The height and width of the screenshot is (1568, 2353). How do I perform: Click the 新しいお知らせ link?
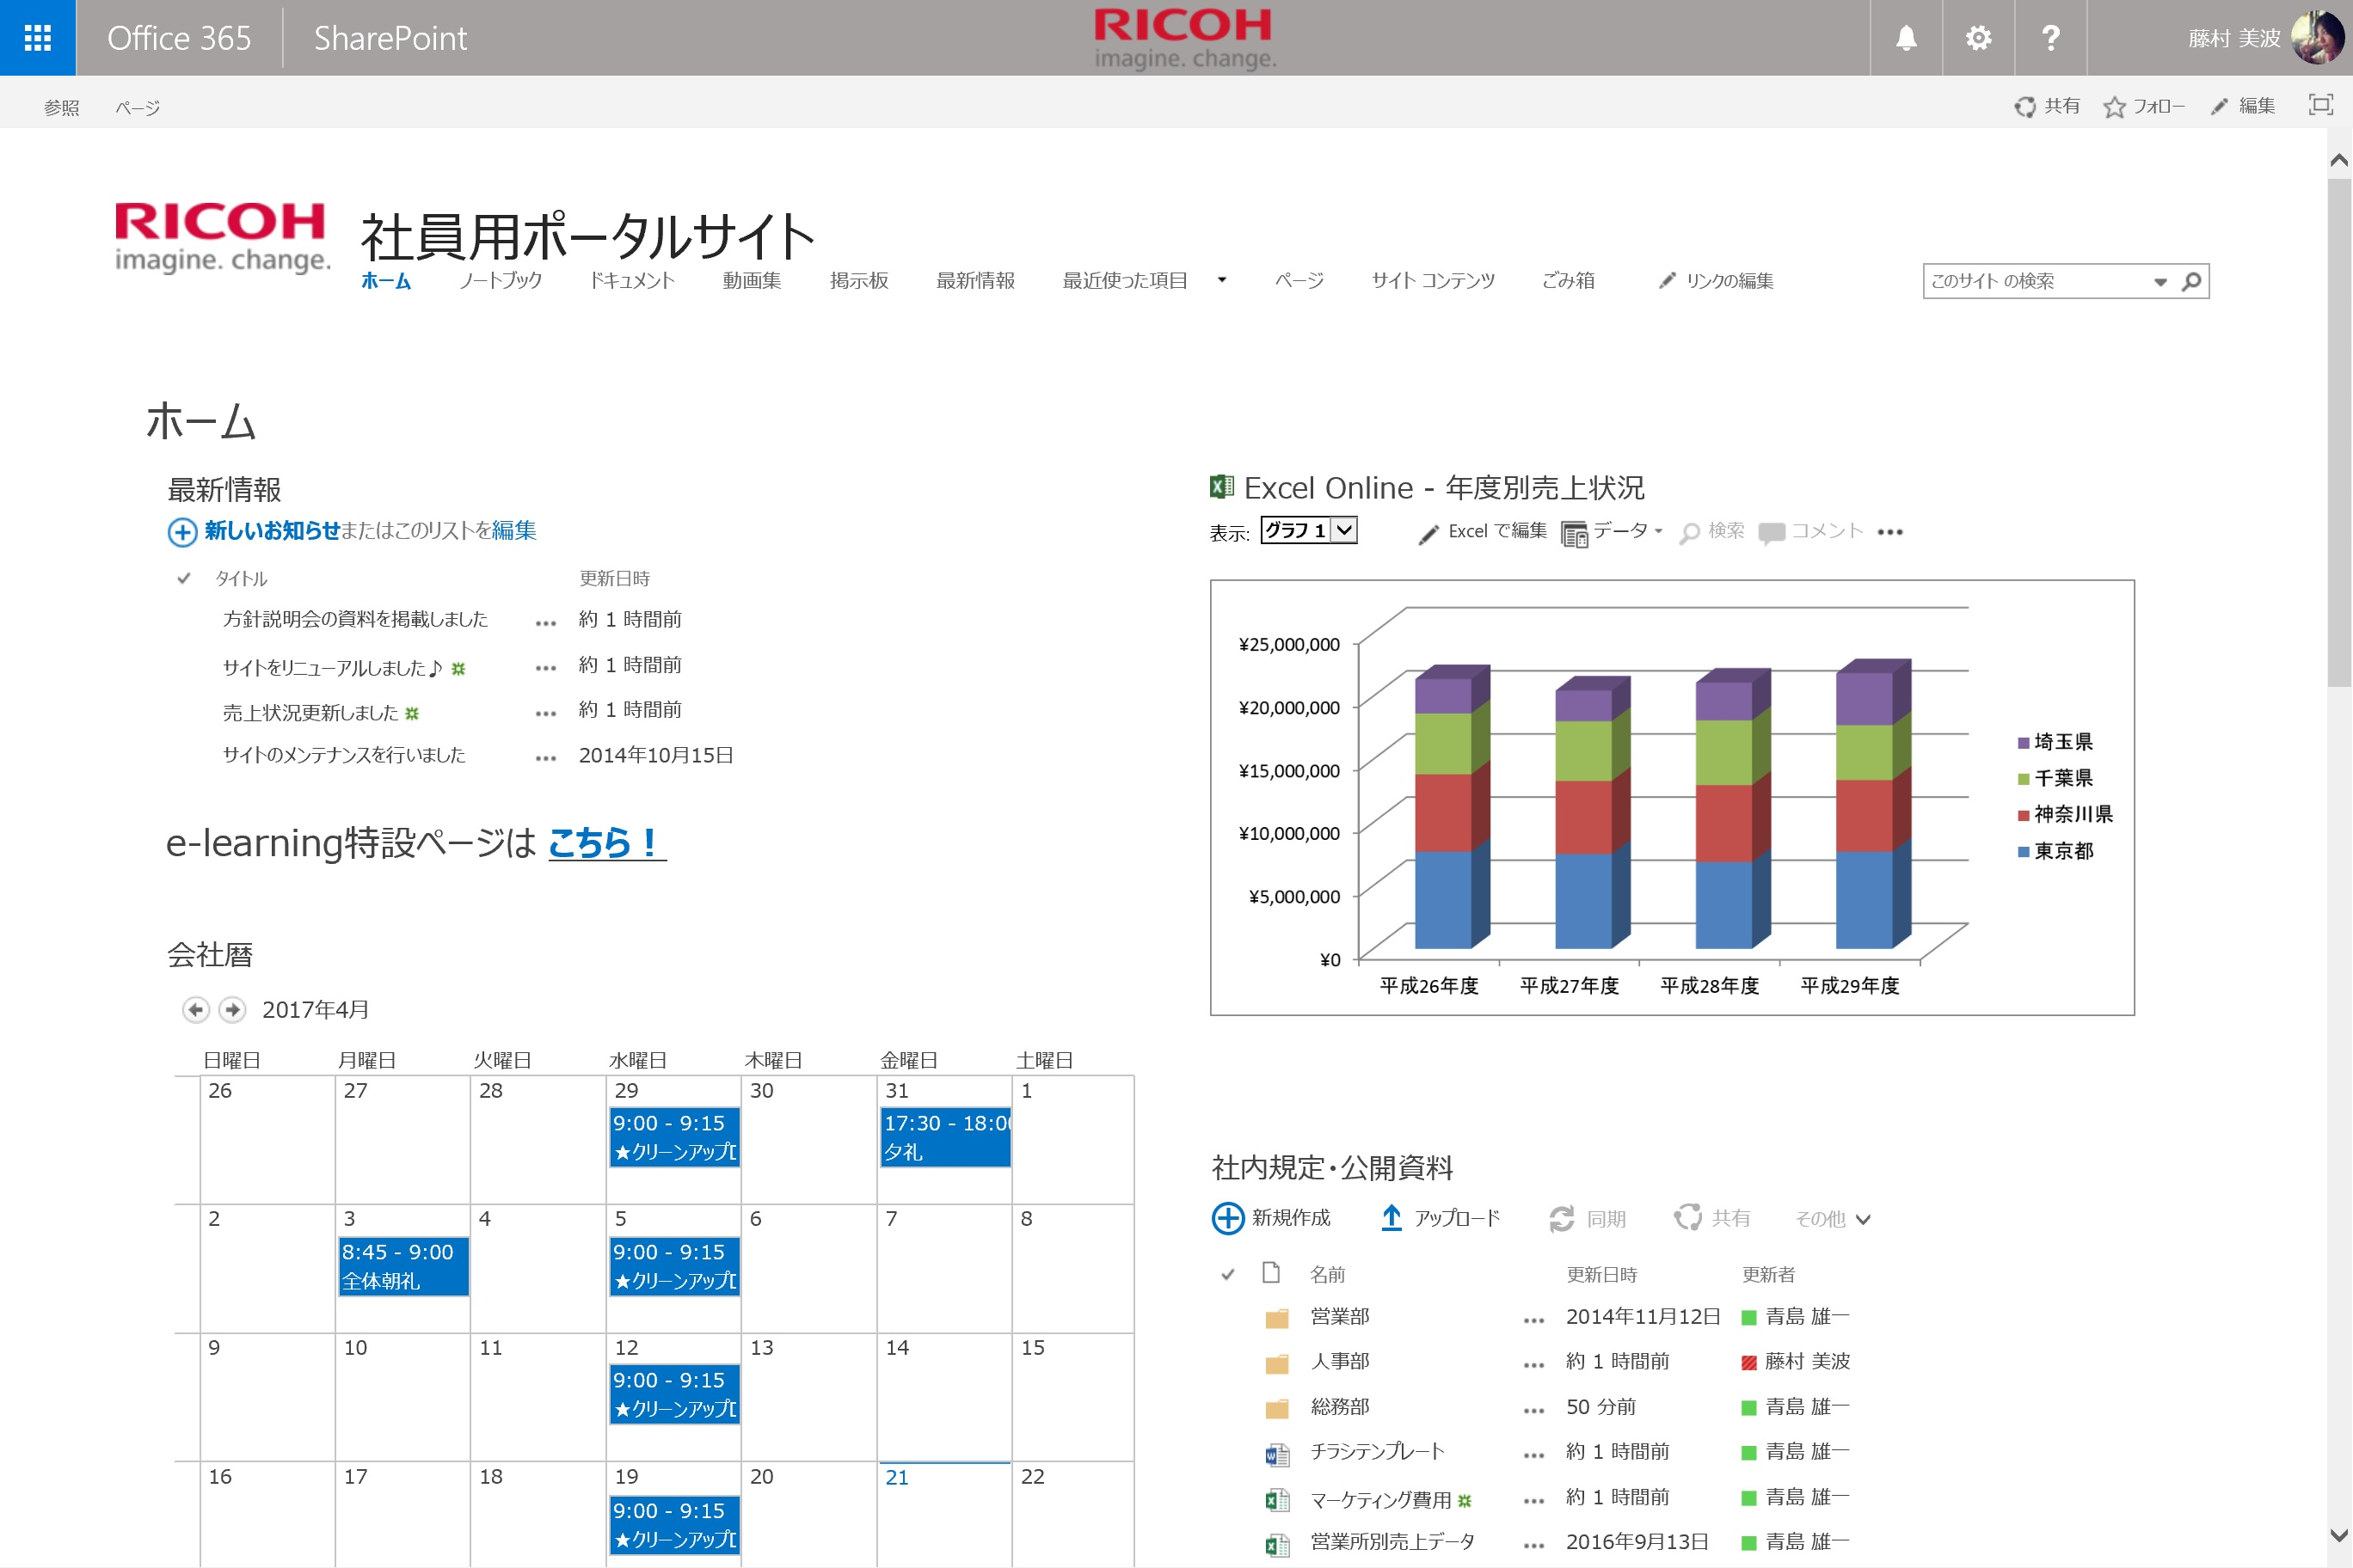click(272, 531)
